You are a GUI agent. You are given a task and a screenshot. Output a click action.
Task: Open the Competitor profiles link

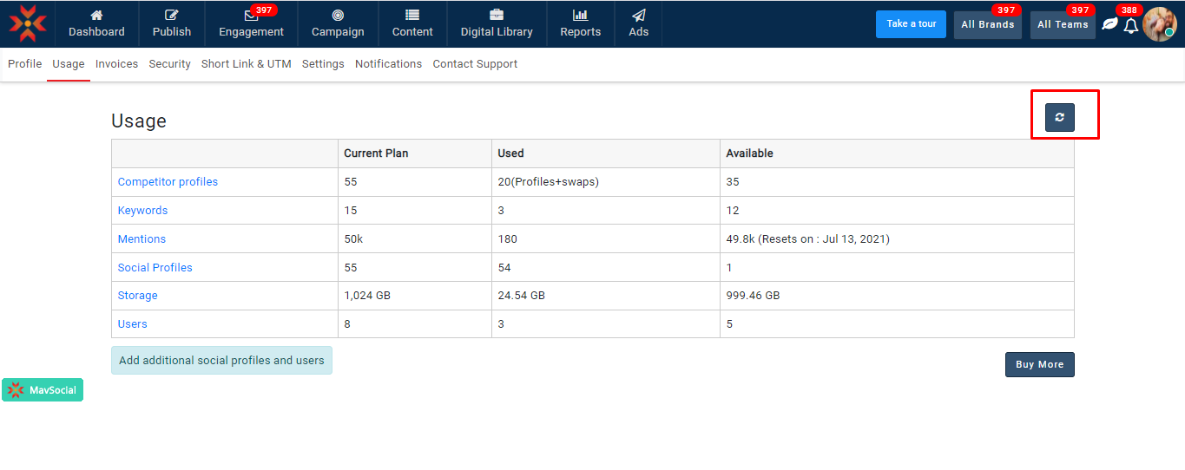point(168,182)
